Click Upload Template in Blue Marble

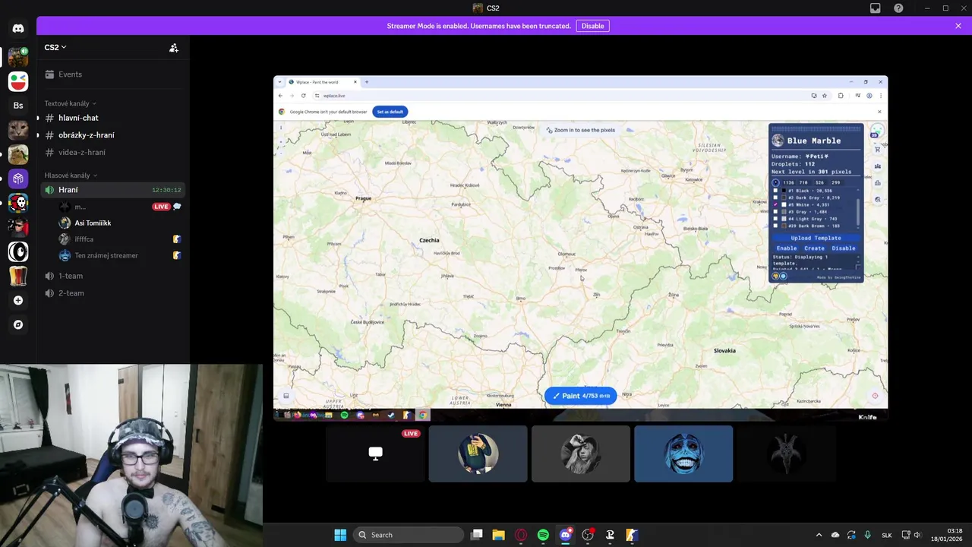tap(816, 238)
